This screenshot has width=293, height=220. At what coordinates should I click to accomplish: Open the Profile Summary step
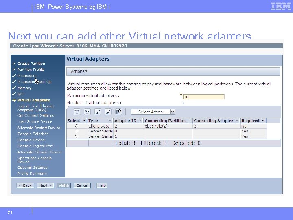click(32, 174)
